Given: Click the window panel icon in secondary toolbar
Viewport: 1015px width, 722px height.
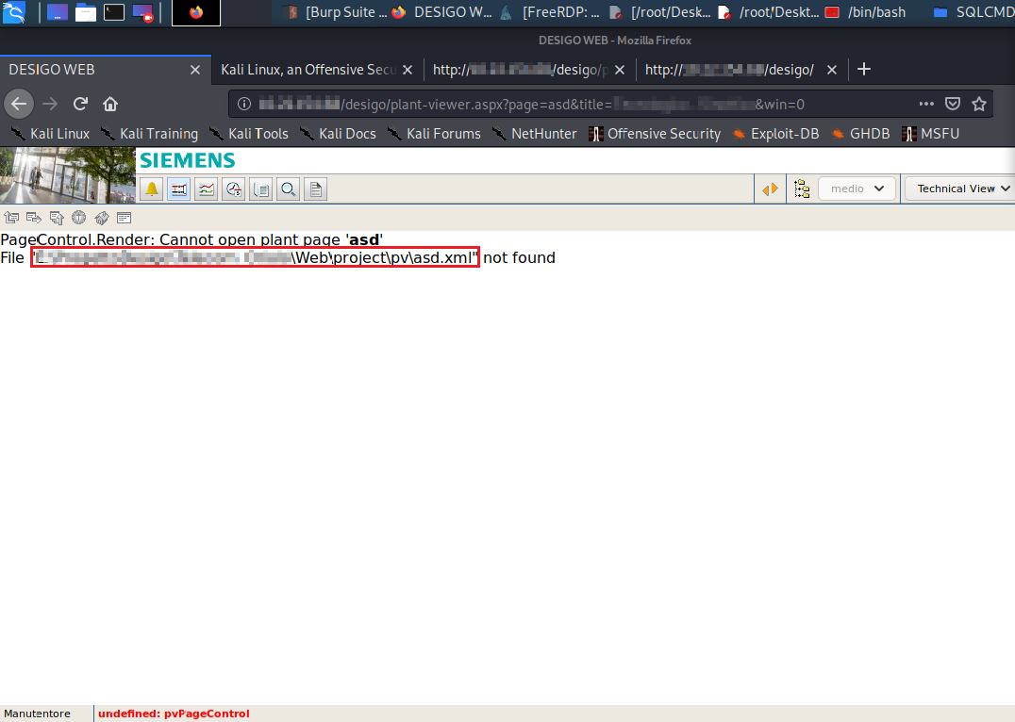Looking at the screenshot, I should 125,218.
